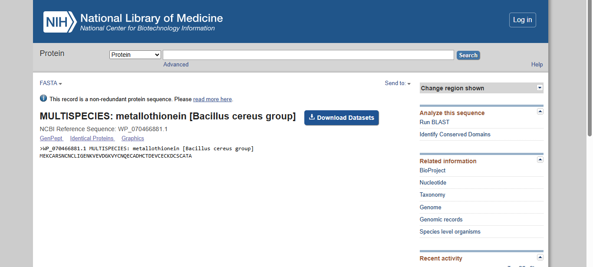Screen dimensions: 593x267
Task: Collapse the Recent activity section
Action: pyautogui.click(x=540, y=257)
